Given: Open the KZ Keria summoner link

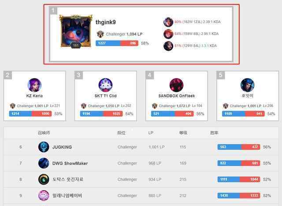Looking at the screenshot, I should 34,96.
